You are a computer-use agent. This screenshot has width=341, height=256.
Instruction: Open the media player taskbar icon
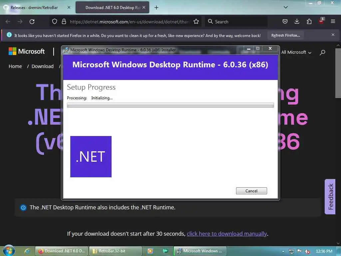(150, 251)
